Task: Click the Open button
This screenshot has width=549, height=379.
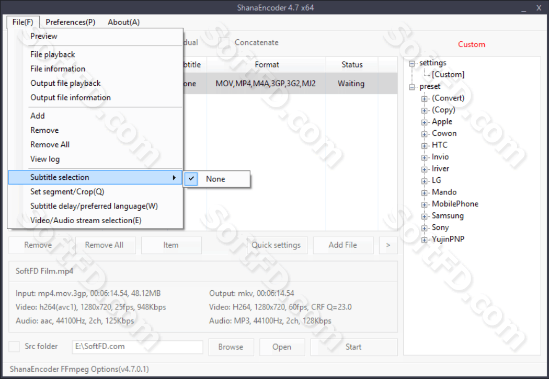Action: [282, 347]
